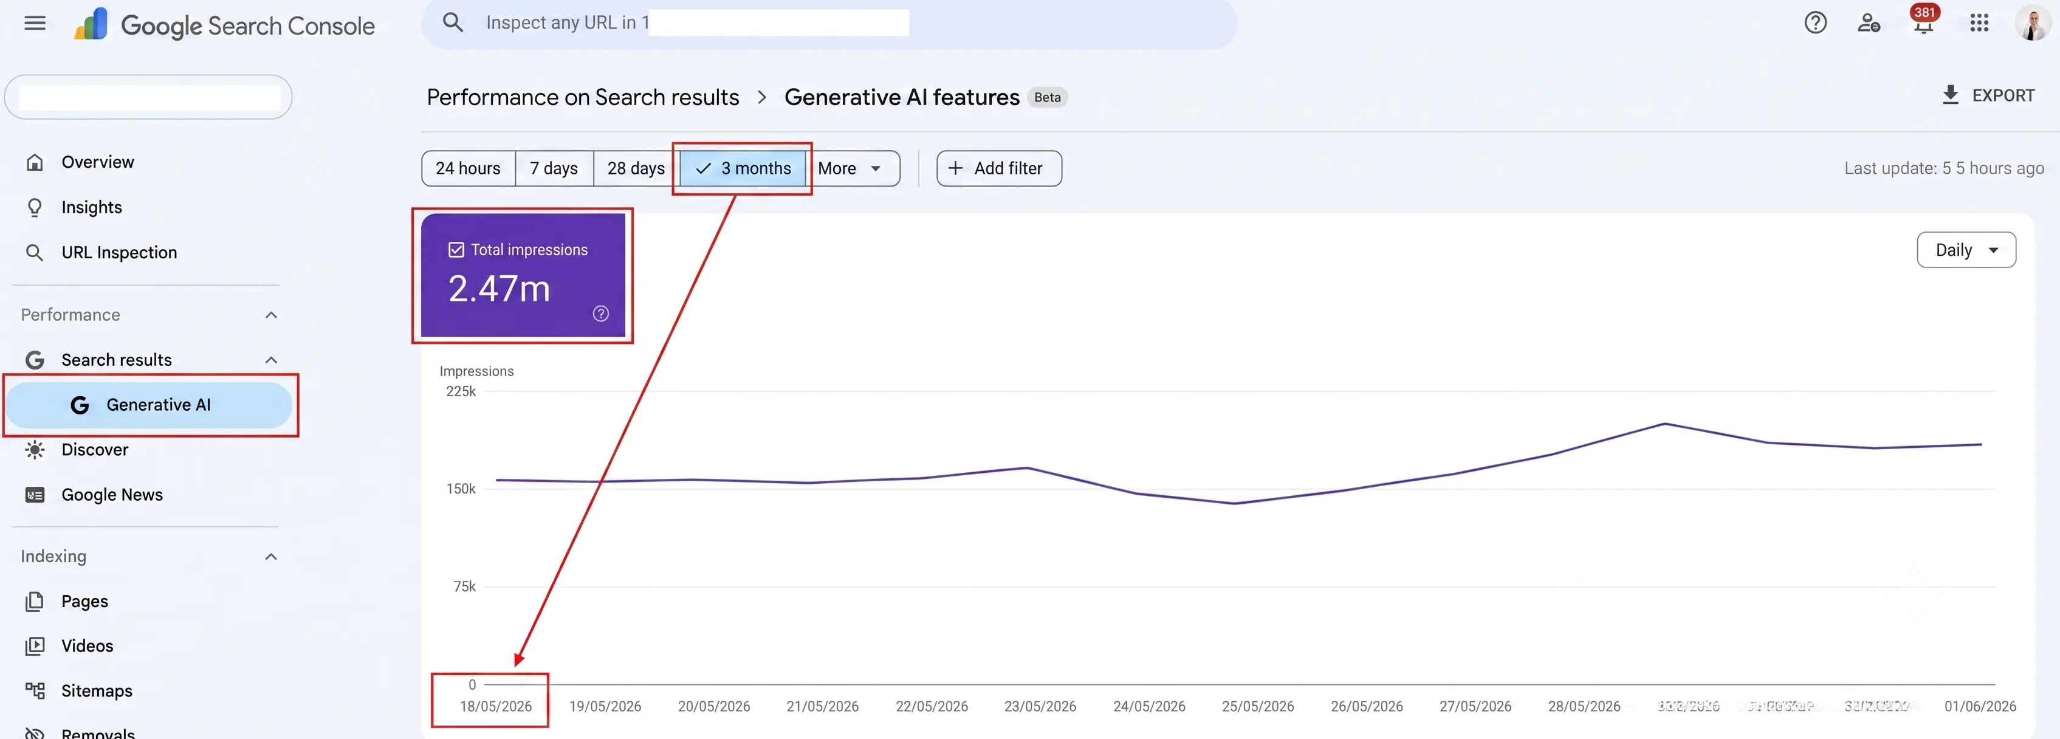This screenshot has height=739, width=2060.
Task: Click the 01/06/2026 date label
Action: 1980,707
